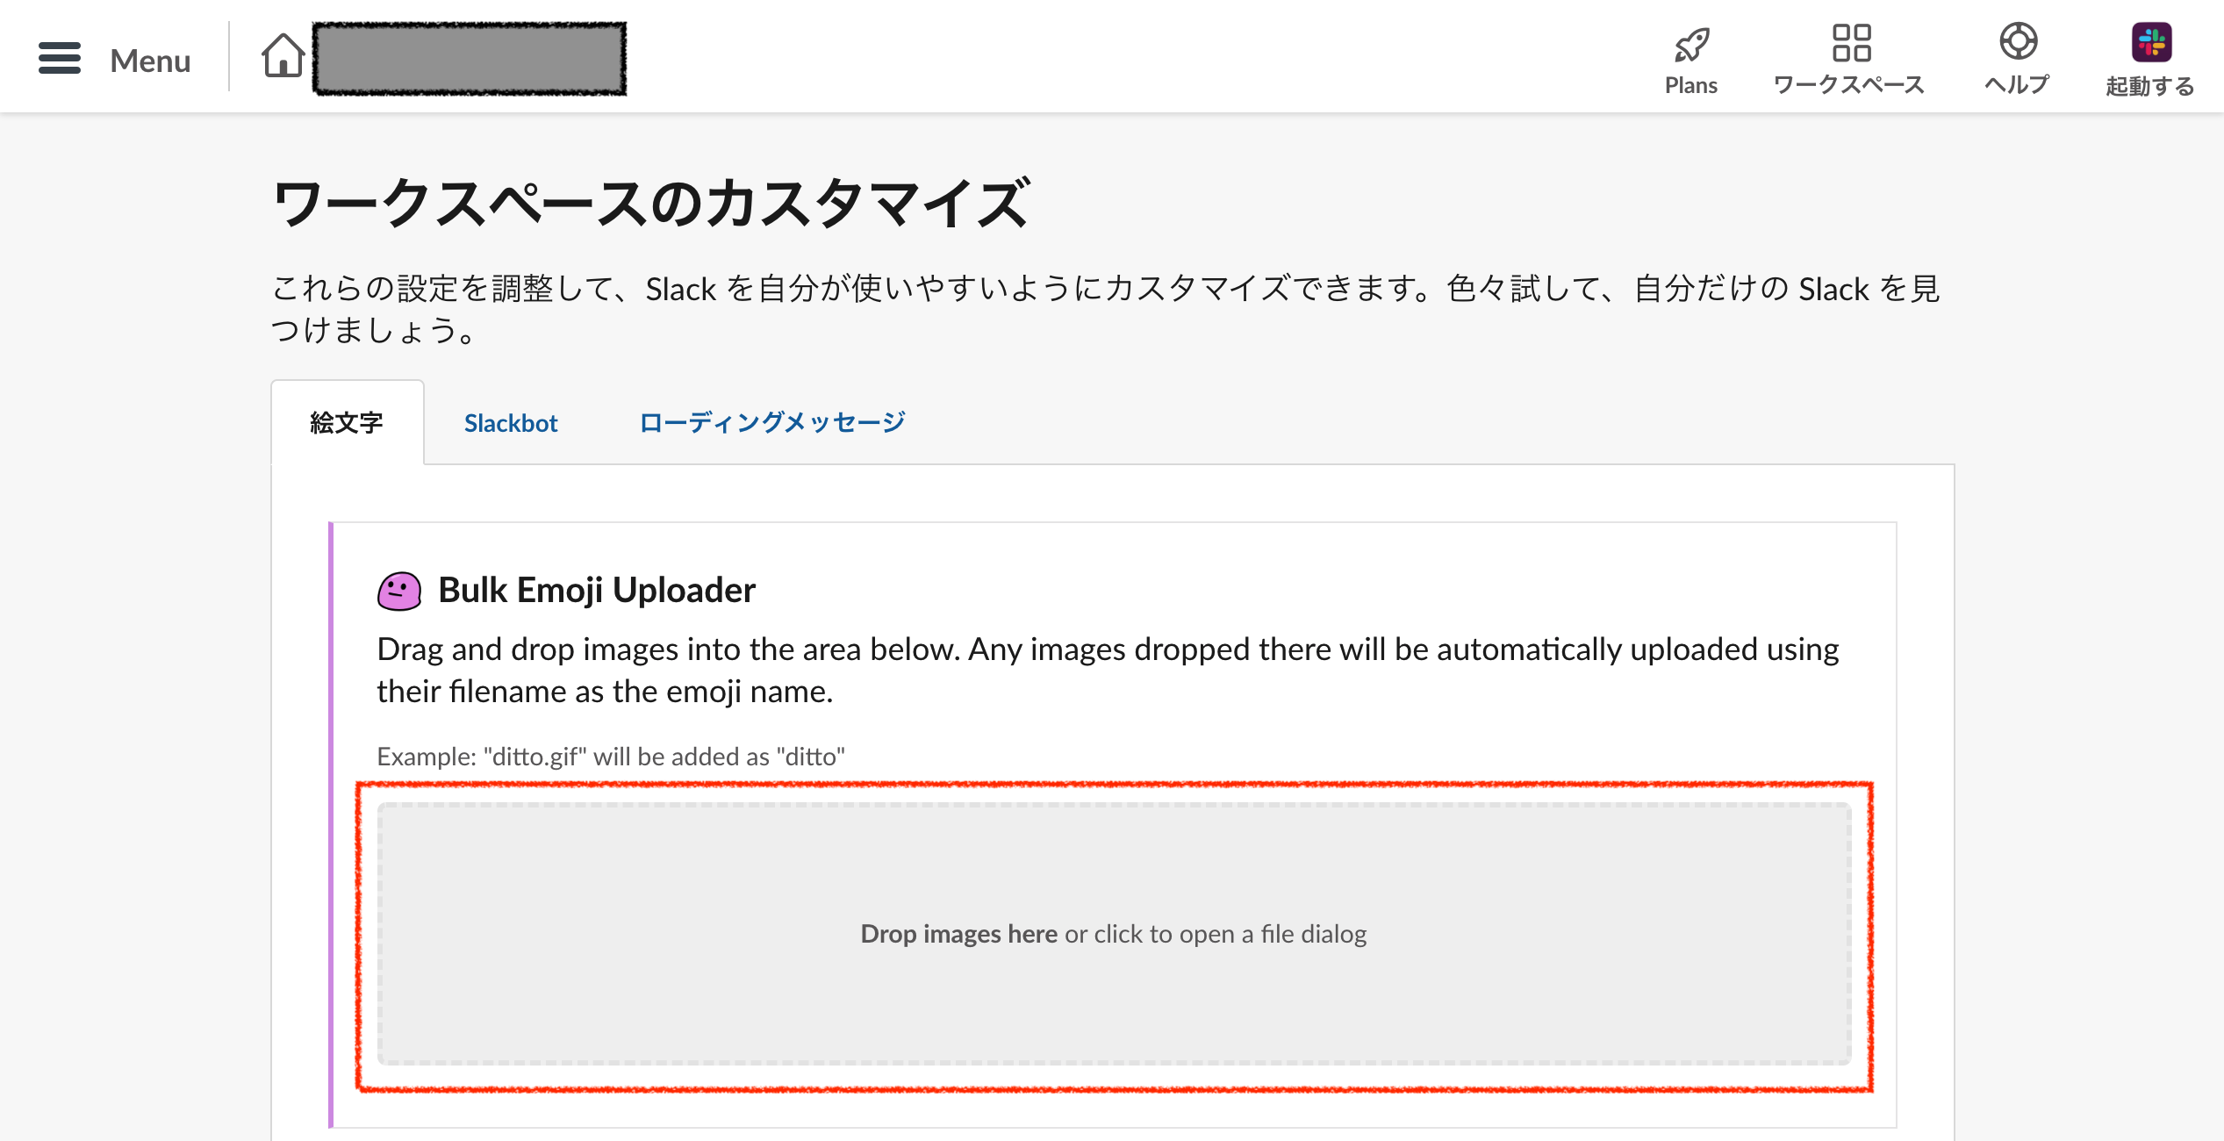Click the ヘルプ label text
The image size is (2224, 1141).
pyautogui.click(x=2017, y=85)
